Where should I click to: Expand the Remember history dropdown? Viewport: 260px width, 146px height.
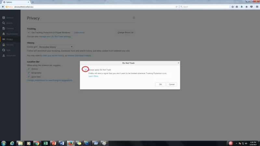(56, 47)
